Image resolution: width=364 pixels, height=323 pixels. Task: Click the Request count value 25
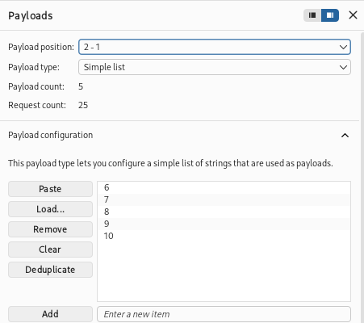tap(83, 105)
